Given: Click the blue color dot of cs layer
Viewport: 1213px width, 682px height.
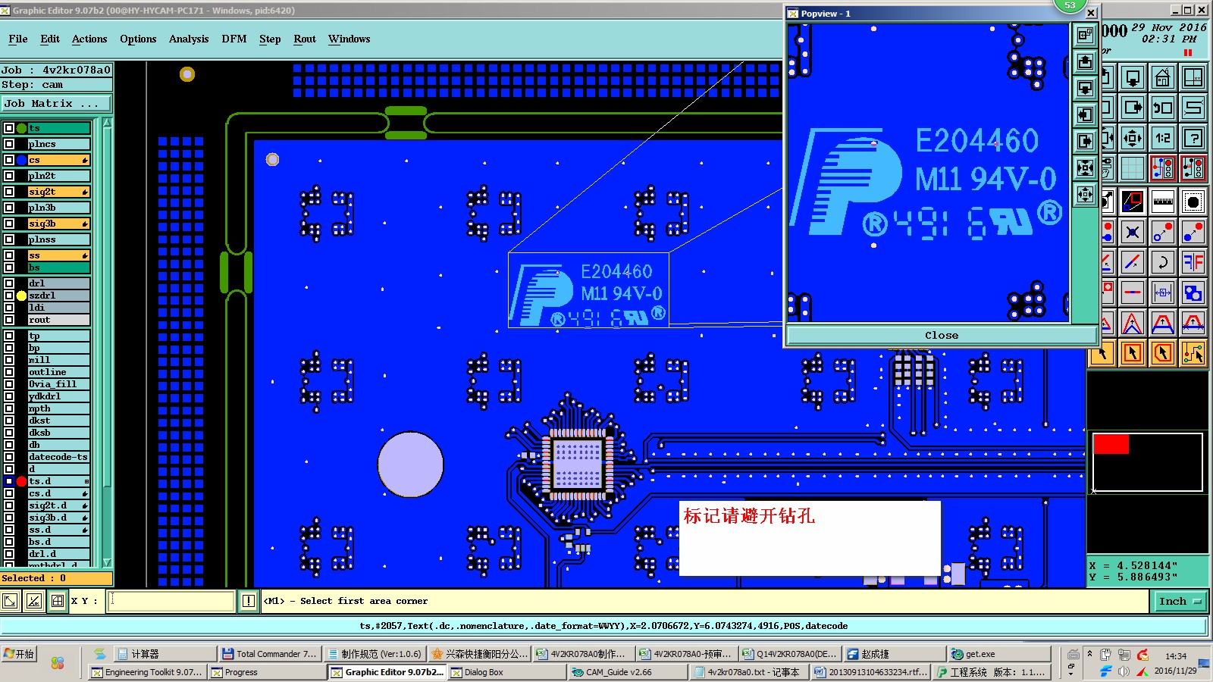Looking at the screenshot, I should click(21, 160).
